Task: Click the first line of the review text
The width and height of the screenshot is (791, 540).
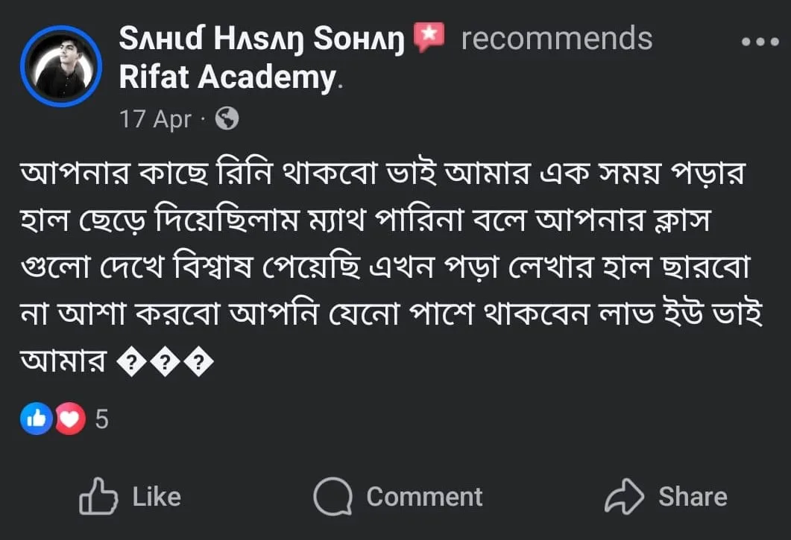Action: pyautogui.click(x=386, y=174)
